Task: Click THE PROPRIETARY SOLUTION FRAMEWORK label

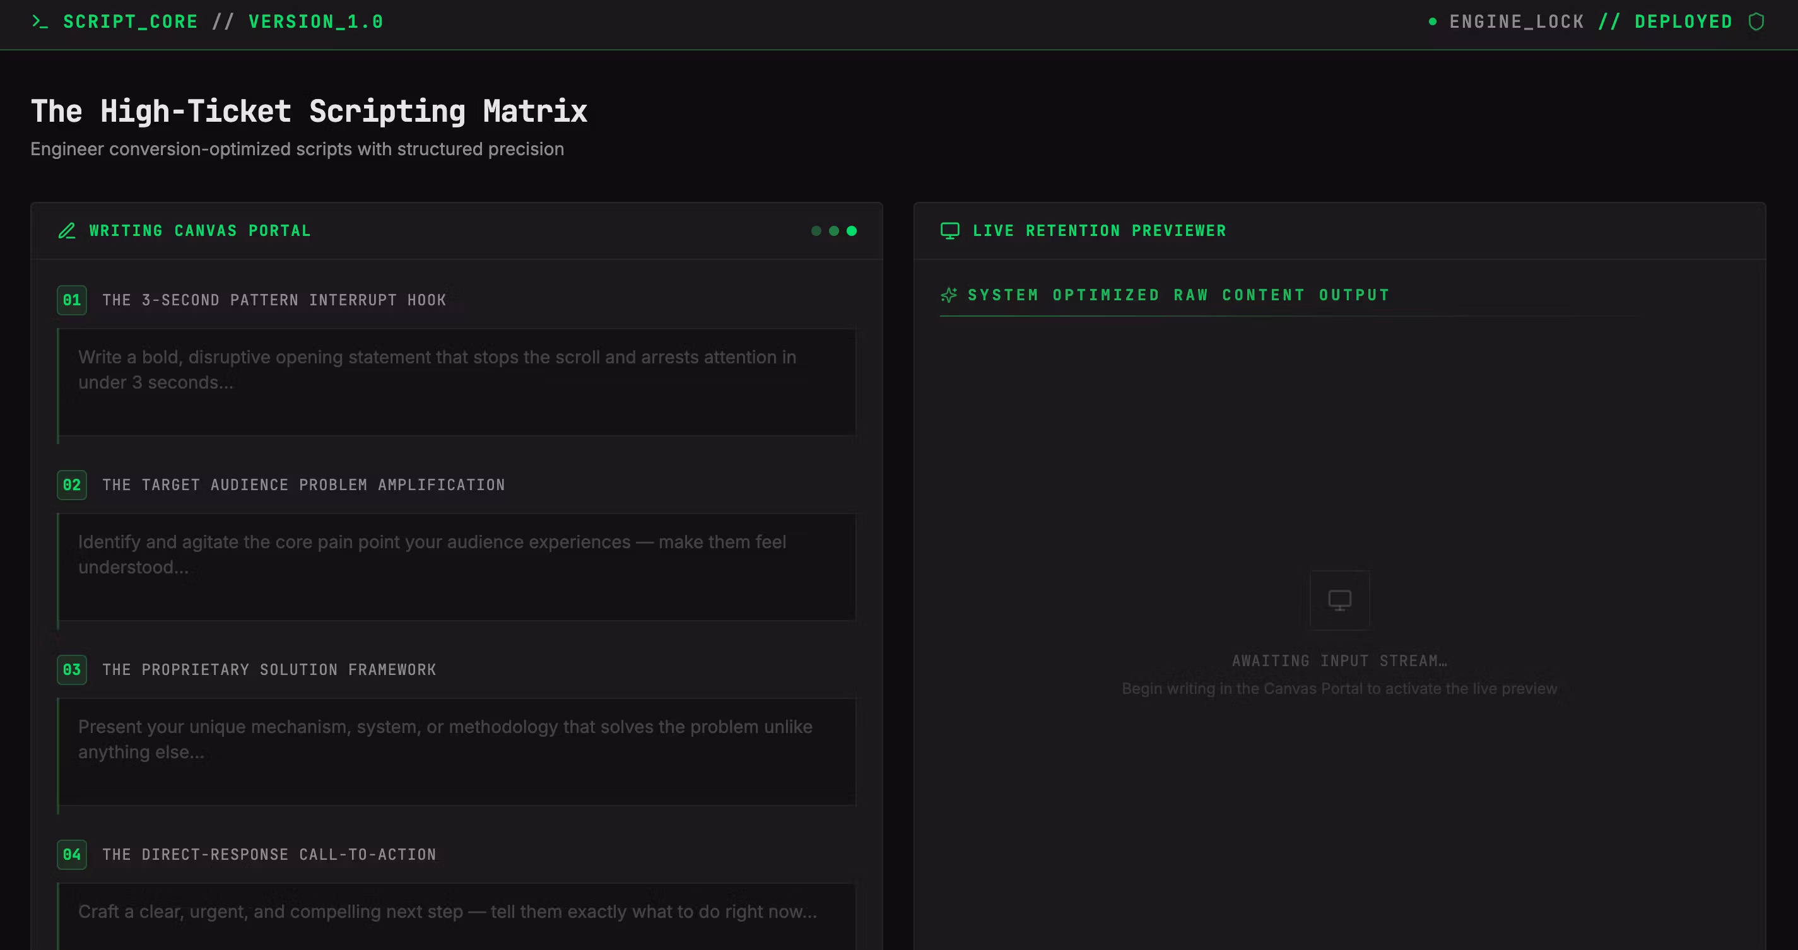Action: tap(269, 670)
